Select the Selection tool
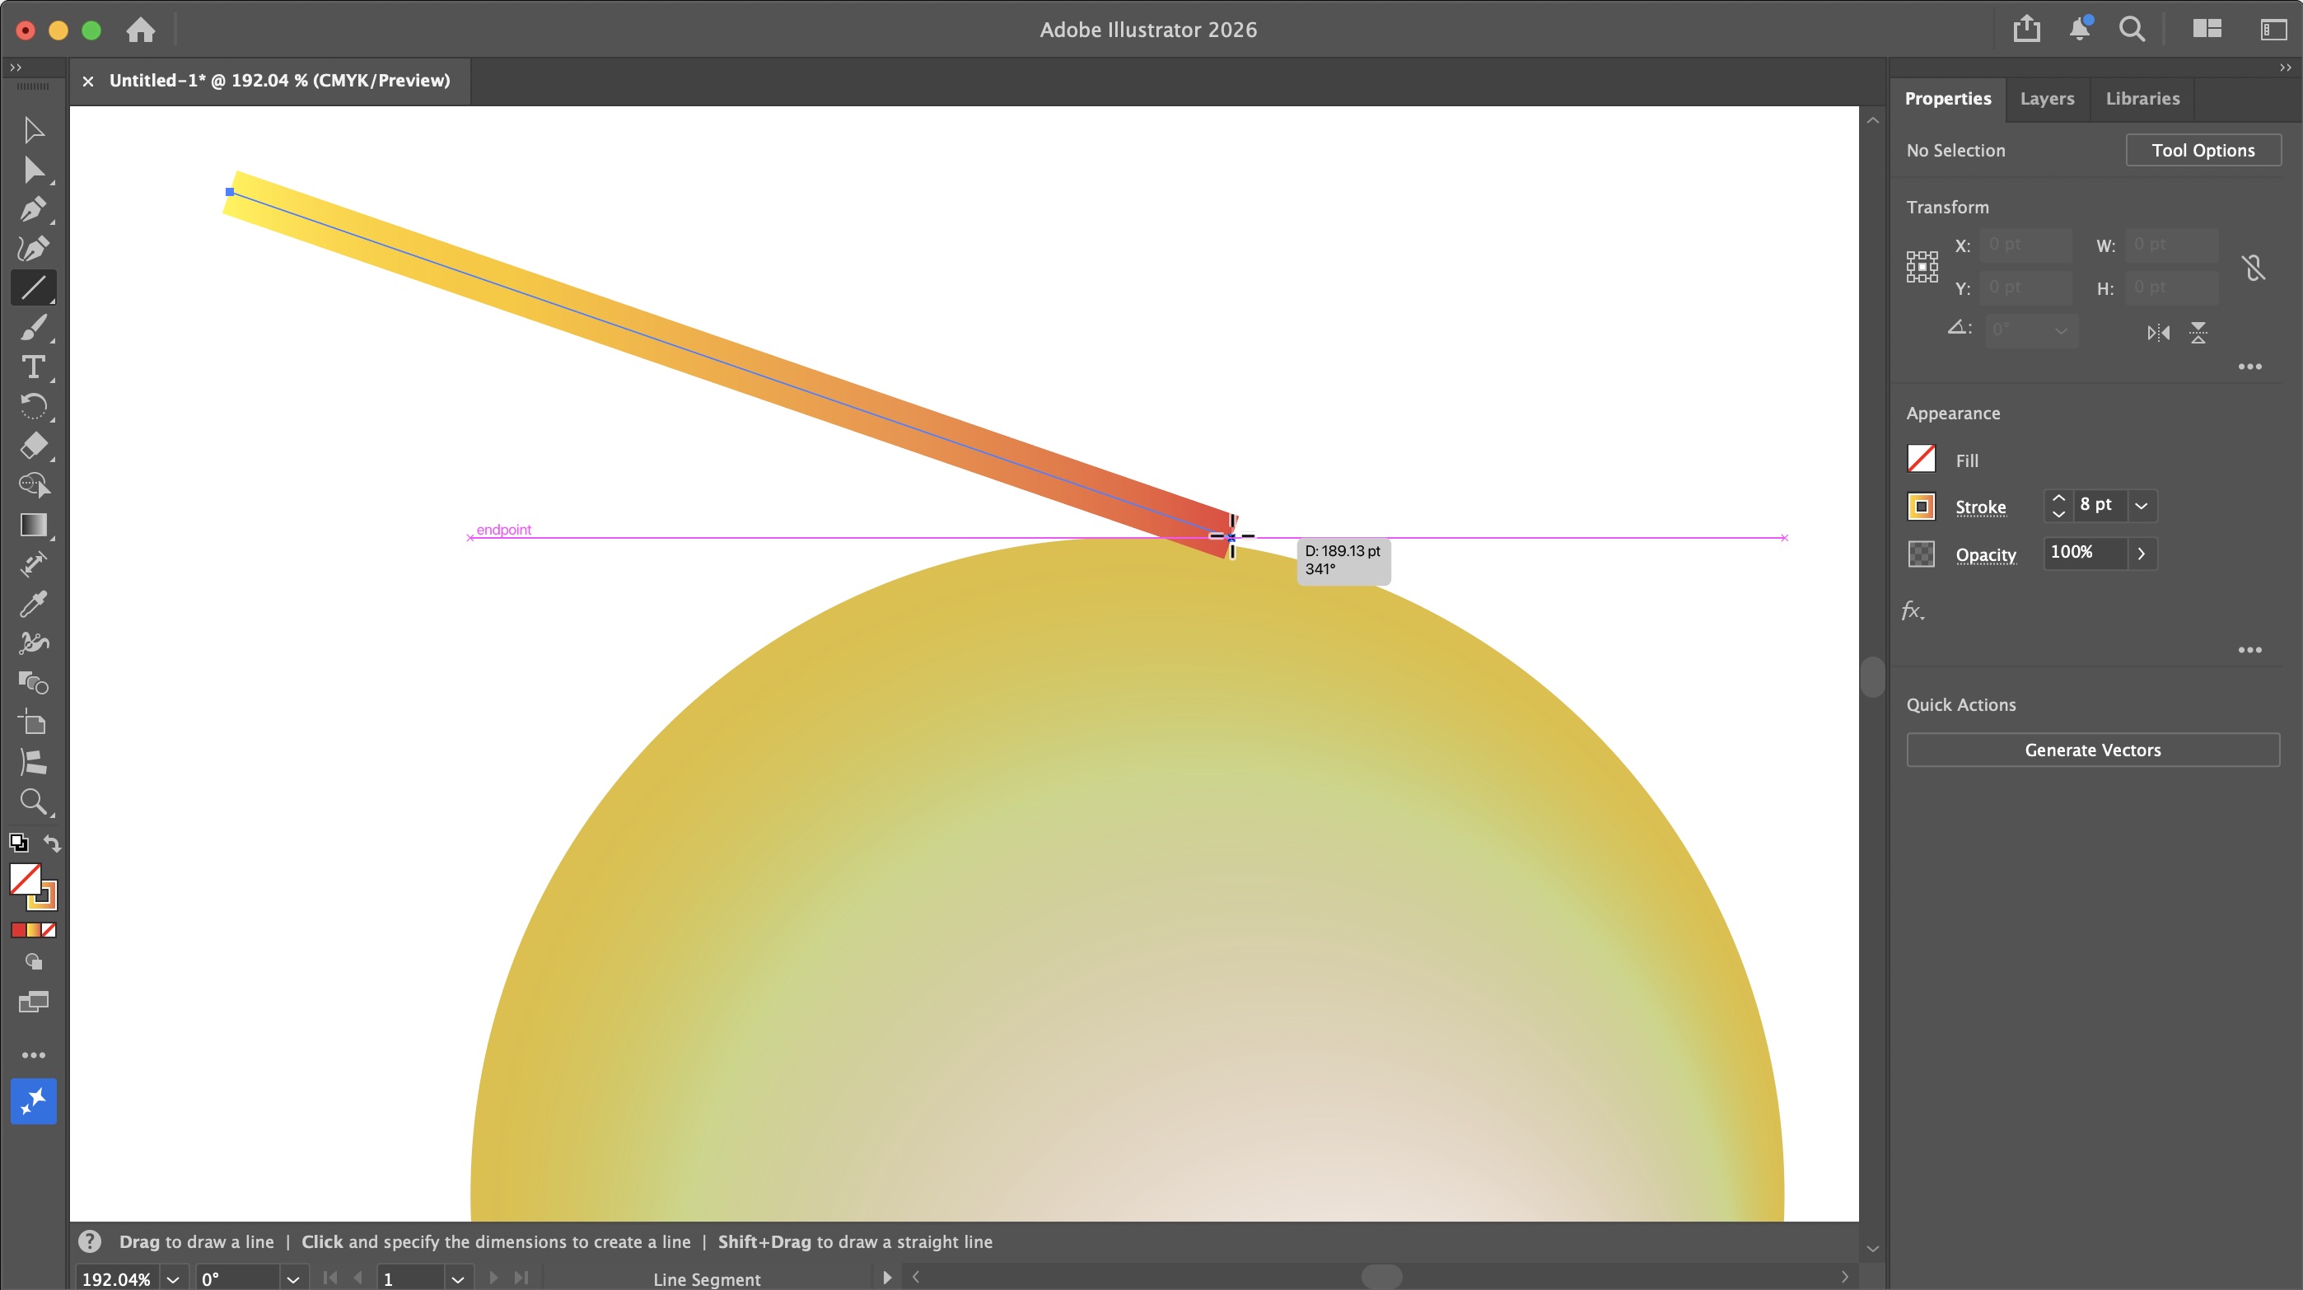 [x=34, y=129]
